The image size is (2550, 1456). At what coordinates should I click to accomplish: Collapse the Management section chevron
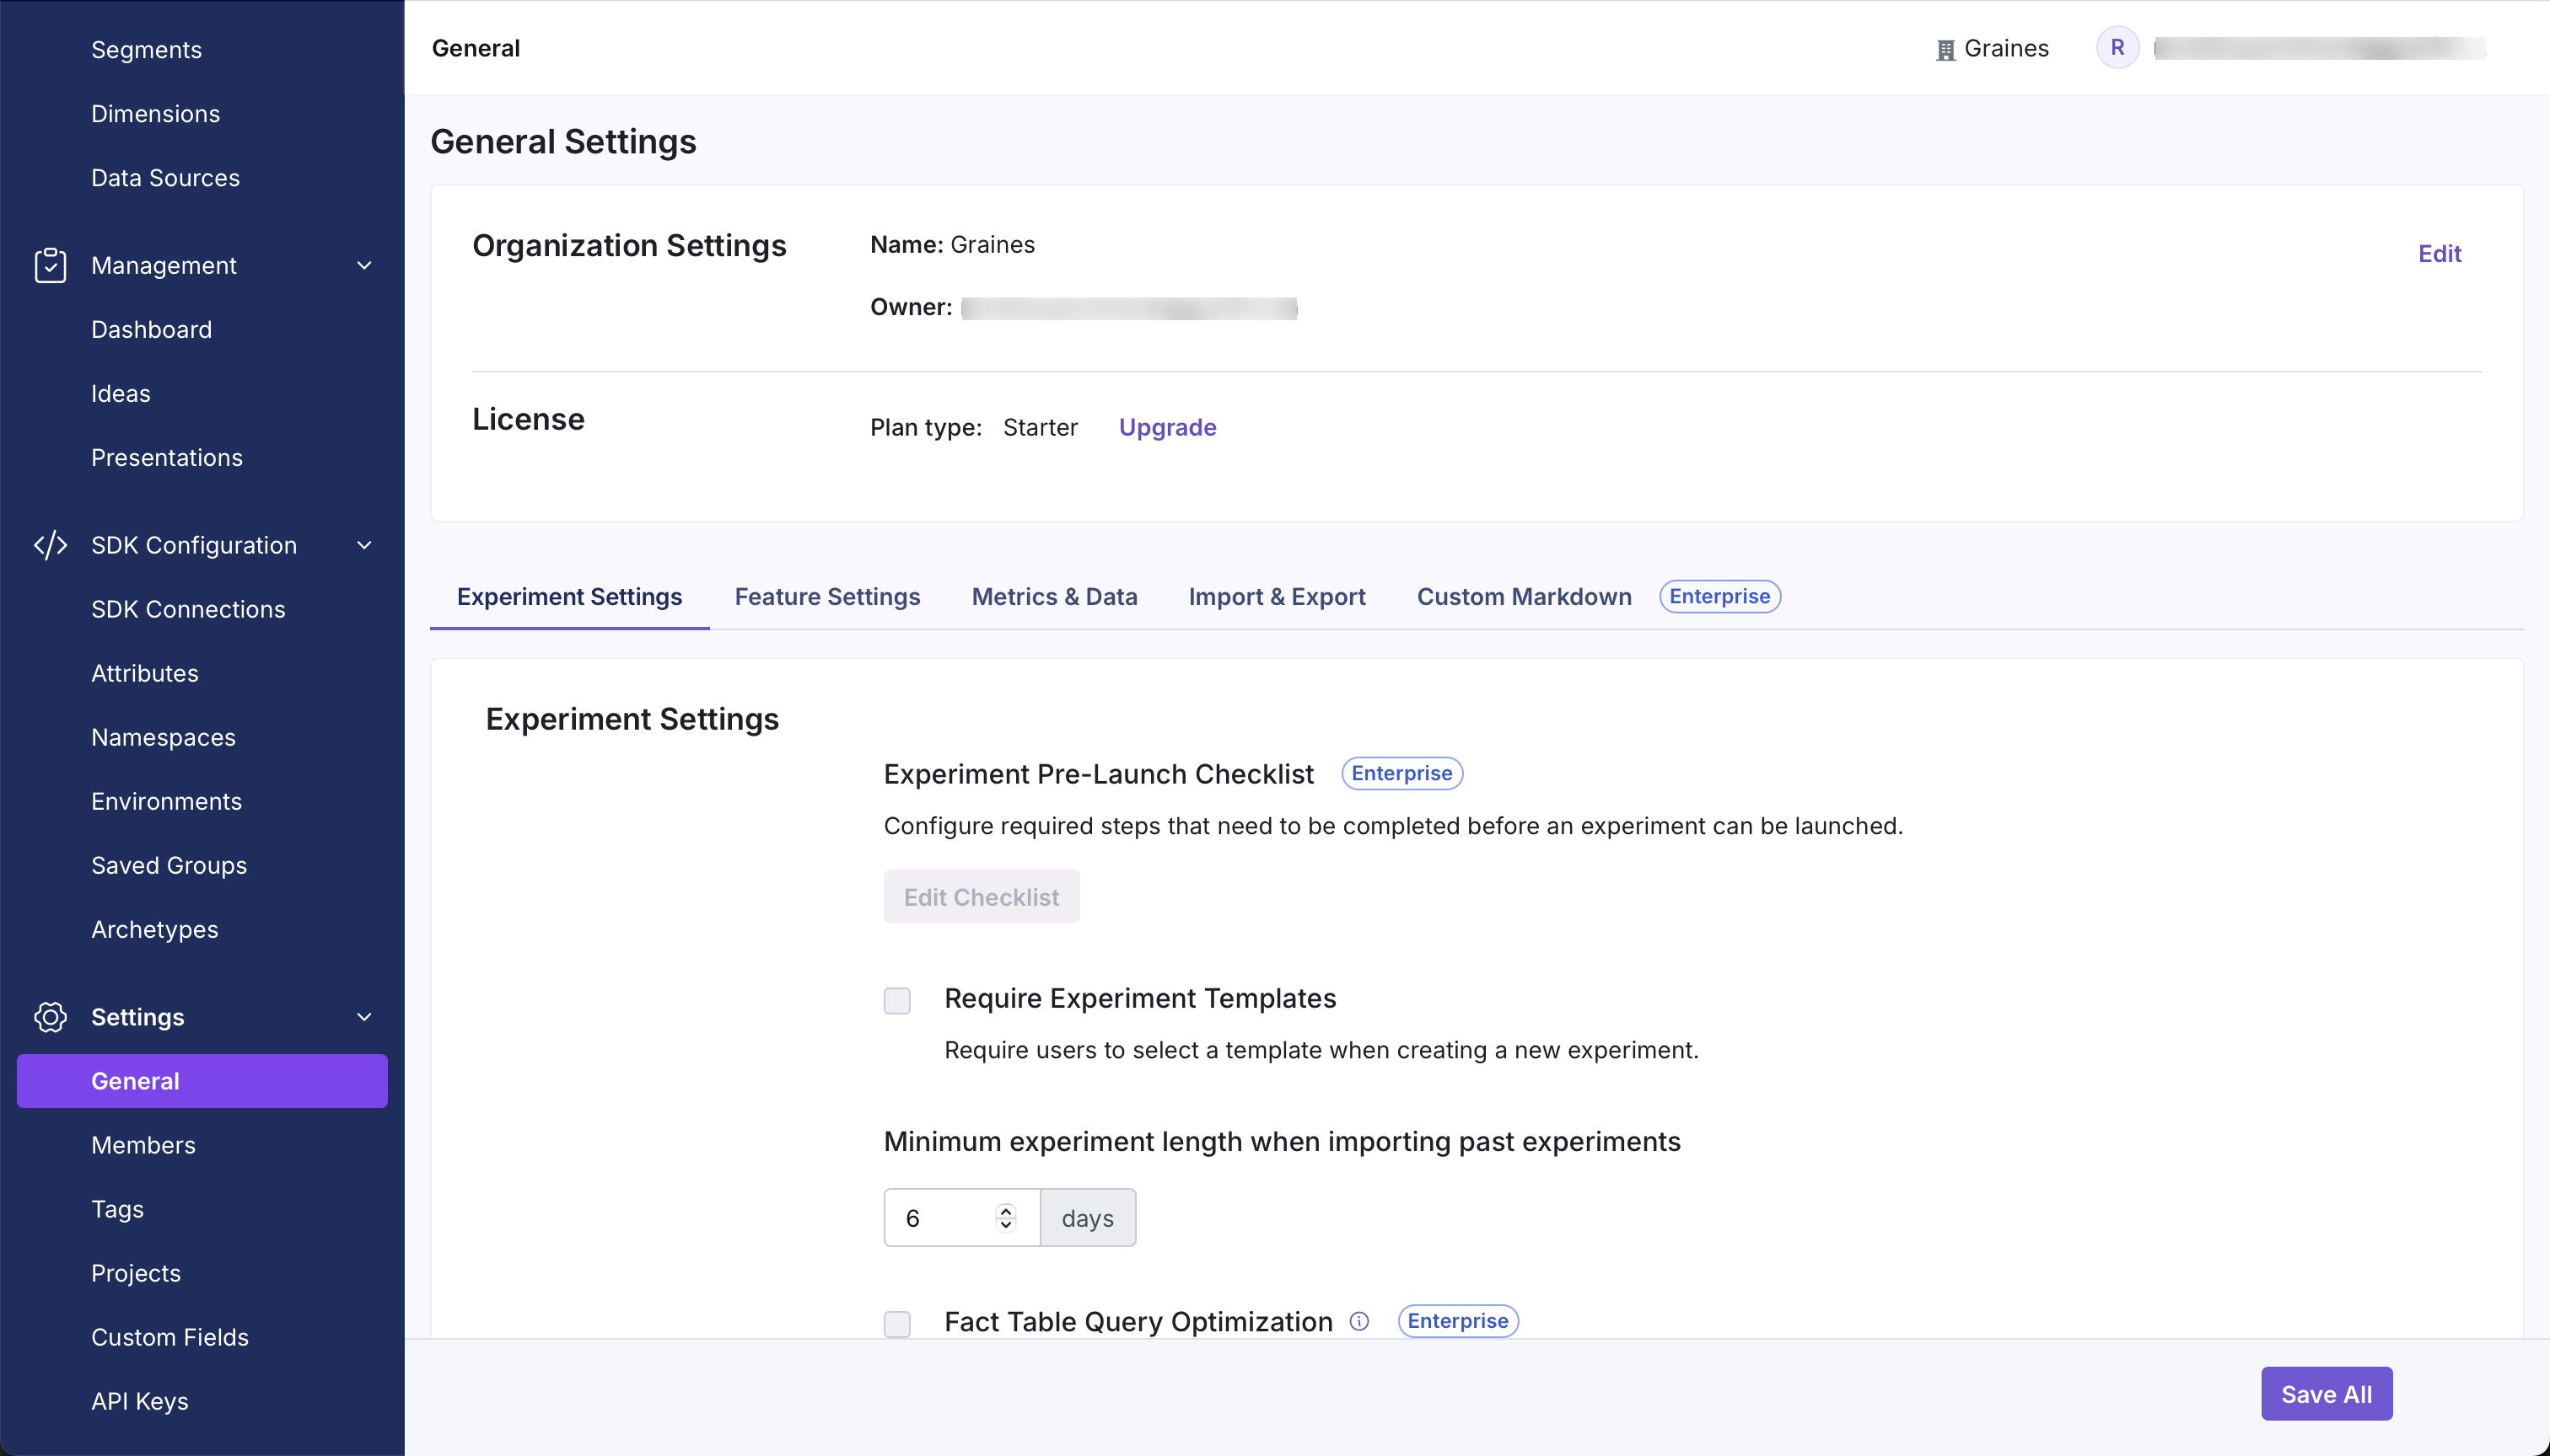(x=364, y=265)
